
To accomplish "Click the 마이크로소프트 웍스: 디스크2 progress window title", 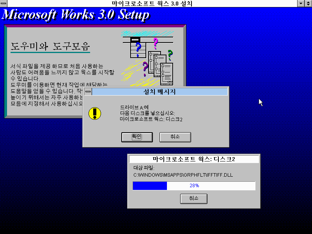I will tap(194, 159).
